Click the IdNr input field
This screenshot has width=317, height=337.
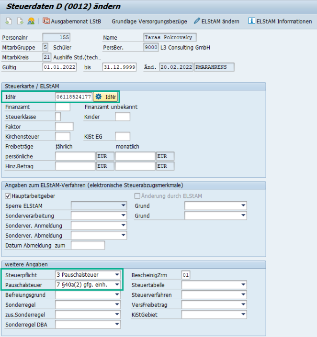[74, 97]
